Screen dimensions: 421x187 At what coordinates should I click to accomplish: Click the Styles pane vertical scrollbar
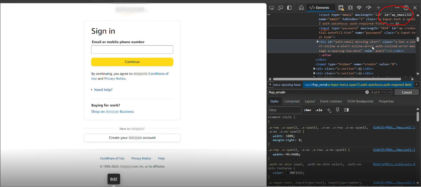418,116
